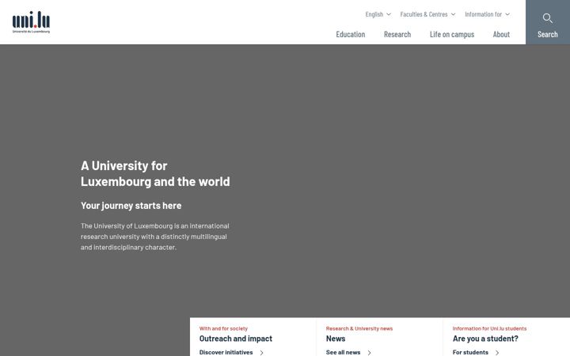Open the Faculties & Centres dropdown
570x356 pixels.
pyautogui.click(x=427, y=14)
